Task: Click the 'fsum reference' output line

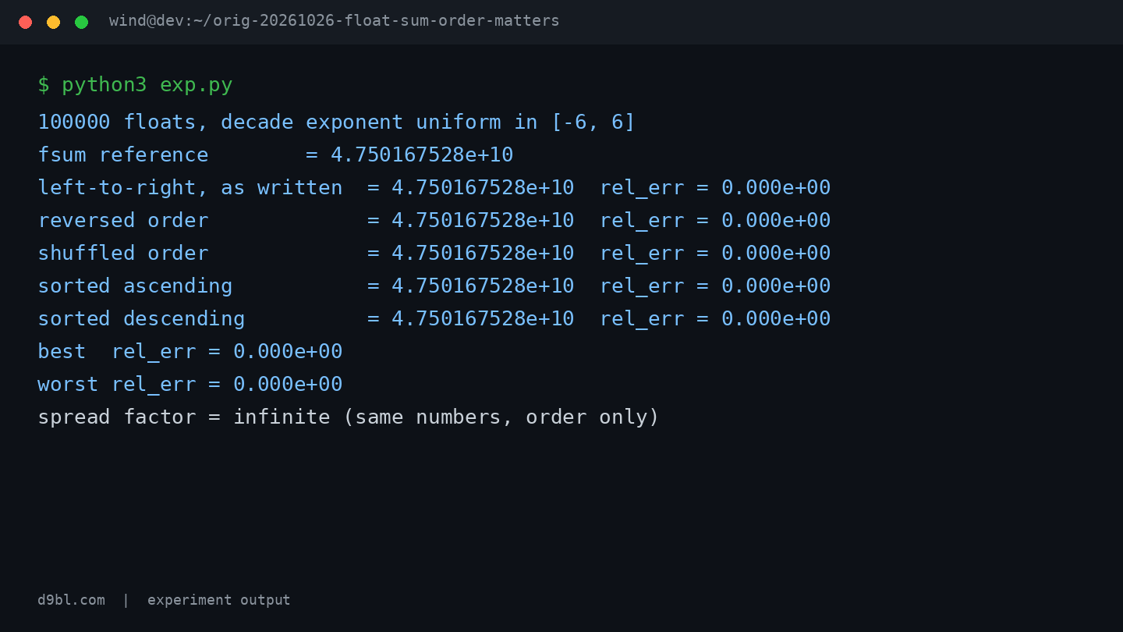Action: click(275, 155)
